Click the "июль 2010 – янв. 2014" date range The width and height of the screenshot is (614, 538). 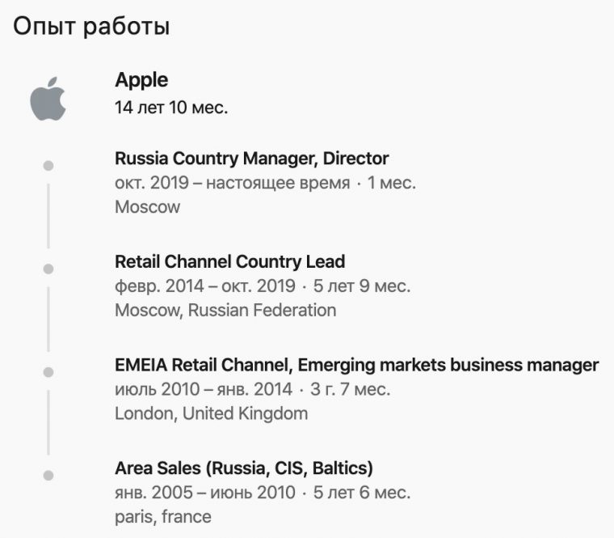coord(203,390)
